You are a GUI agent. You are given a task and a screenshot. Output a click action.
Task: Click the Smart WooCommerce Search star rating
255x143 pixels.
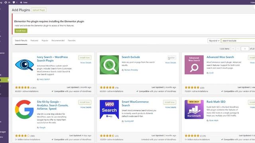coord(107,135)
